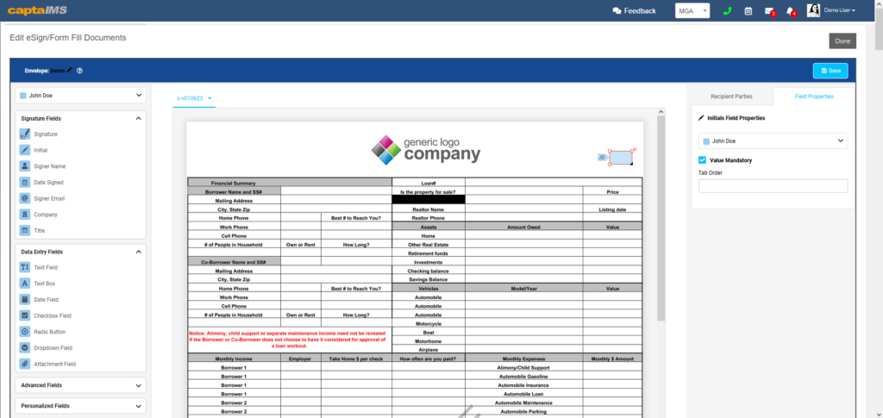Open the MGA dropdown in header
Screen dimensions: 883x418
click(x=692, y=11)
